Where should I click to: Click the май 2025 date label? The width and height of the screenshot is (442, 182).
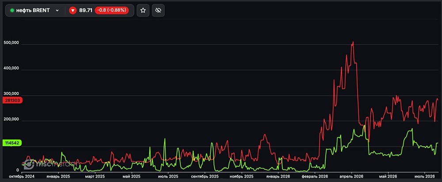(132, 177)
